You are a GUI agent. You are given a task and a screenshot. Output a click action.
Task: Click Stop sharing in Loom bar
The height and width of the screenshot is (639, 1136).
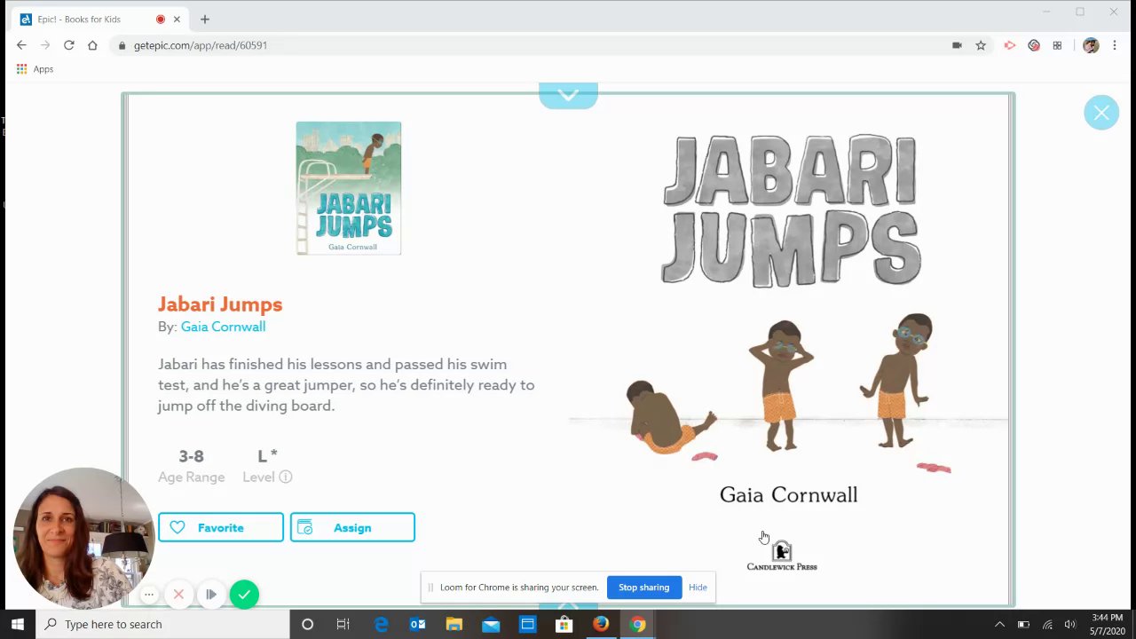tap(643, 588)
